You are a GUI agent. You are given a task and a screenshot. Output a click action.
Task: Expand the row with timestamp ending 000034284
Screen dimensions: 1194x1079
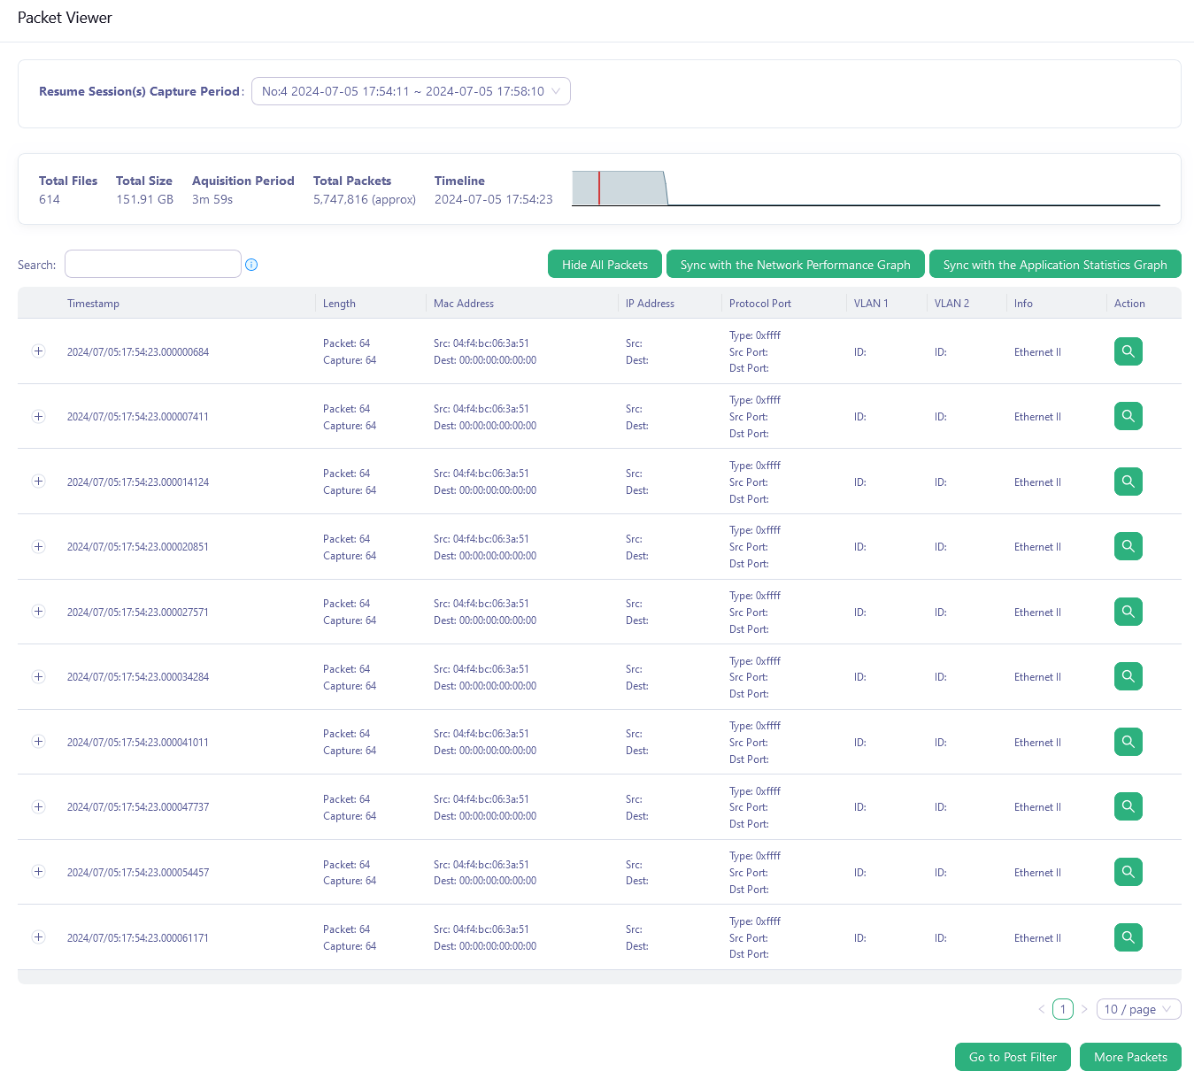coord(38,676)
